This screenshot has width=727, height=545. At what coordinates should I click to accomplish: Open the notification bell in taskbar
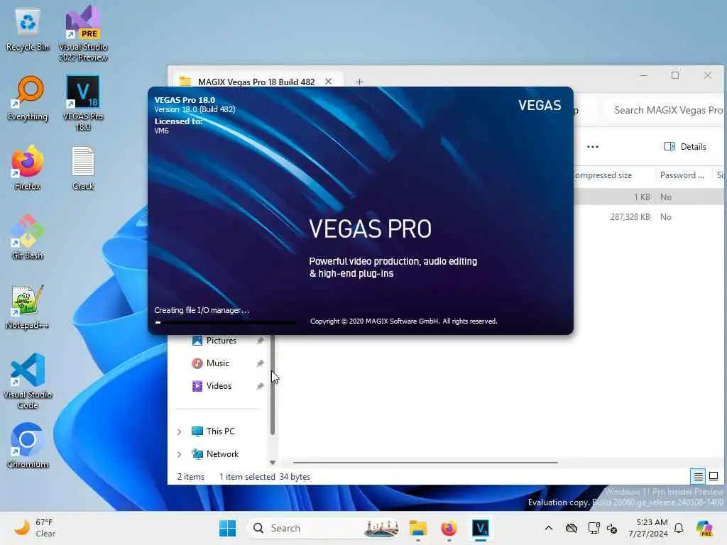[x=679, y=528]
